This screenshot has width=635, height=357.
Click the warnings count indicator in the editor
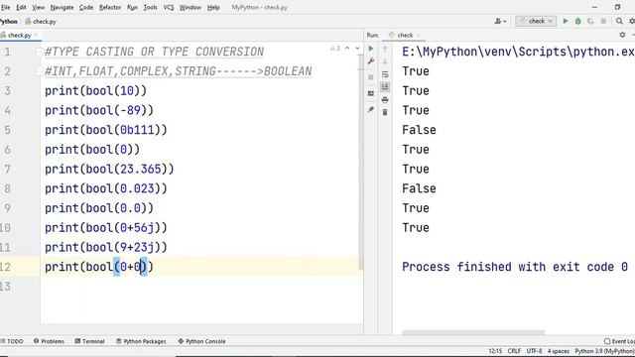tap(335, 49)
